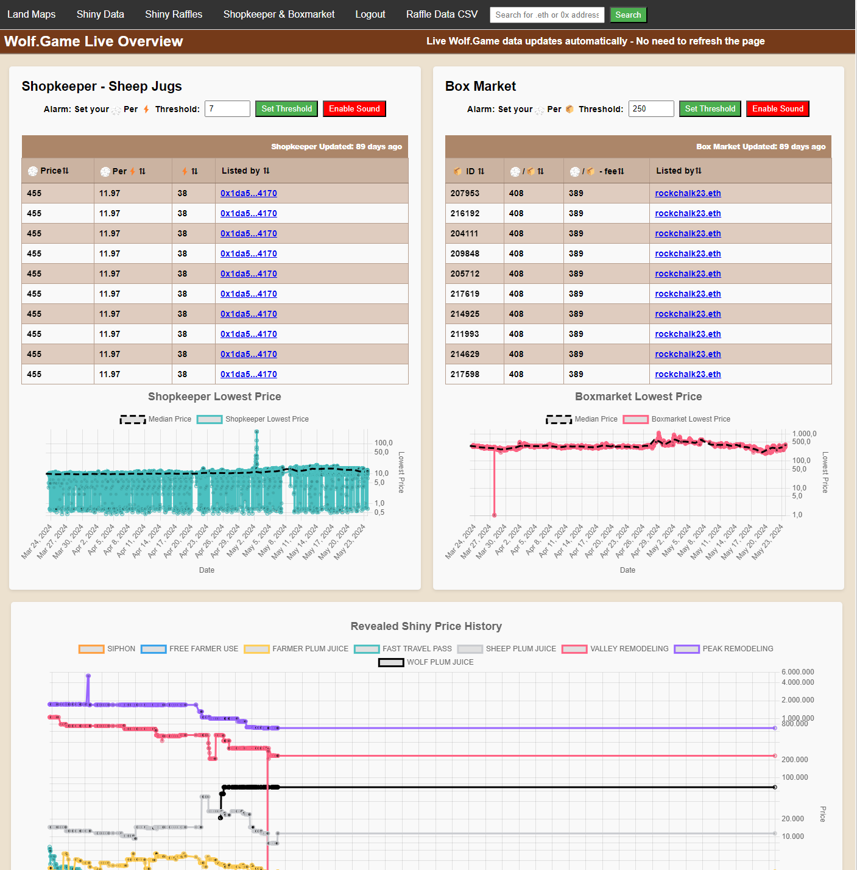
Task: Open Land Maps page
Action: click(31, 14)
